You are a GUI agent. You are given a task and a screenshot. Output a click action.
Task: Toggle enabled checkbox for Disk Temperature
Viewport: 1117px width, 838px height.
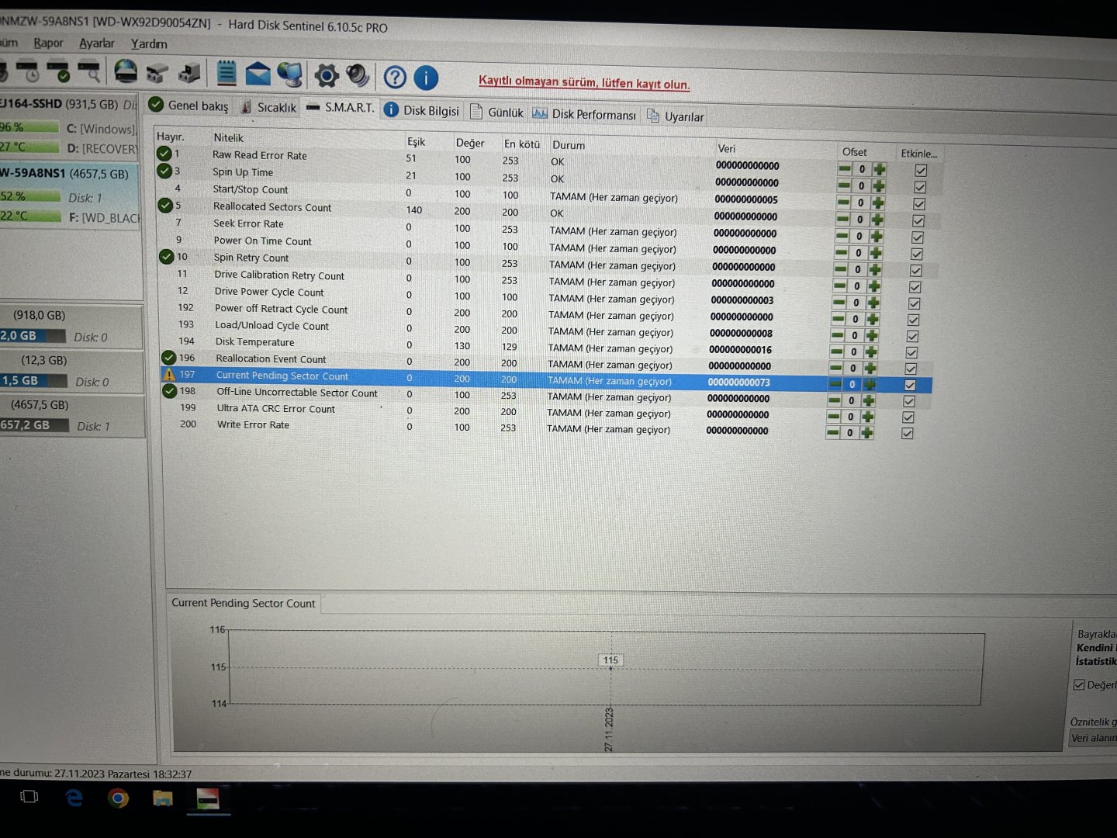(x=912, y=353)
